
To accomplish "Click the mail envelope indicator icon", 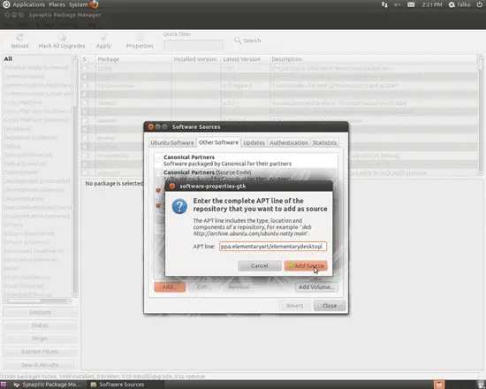I will point(411,4).
